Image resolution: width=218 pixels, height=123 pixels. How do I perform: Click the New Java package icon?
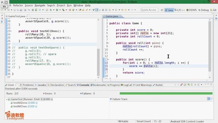pos(70,10)
